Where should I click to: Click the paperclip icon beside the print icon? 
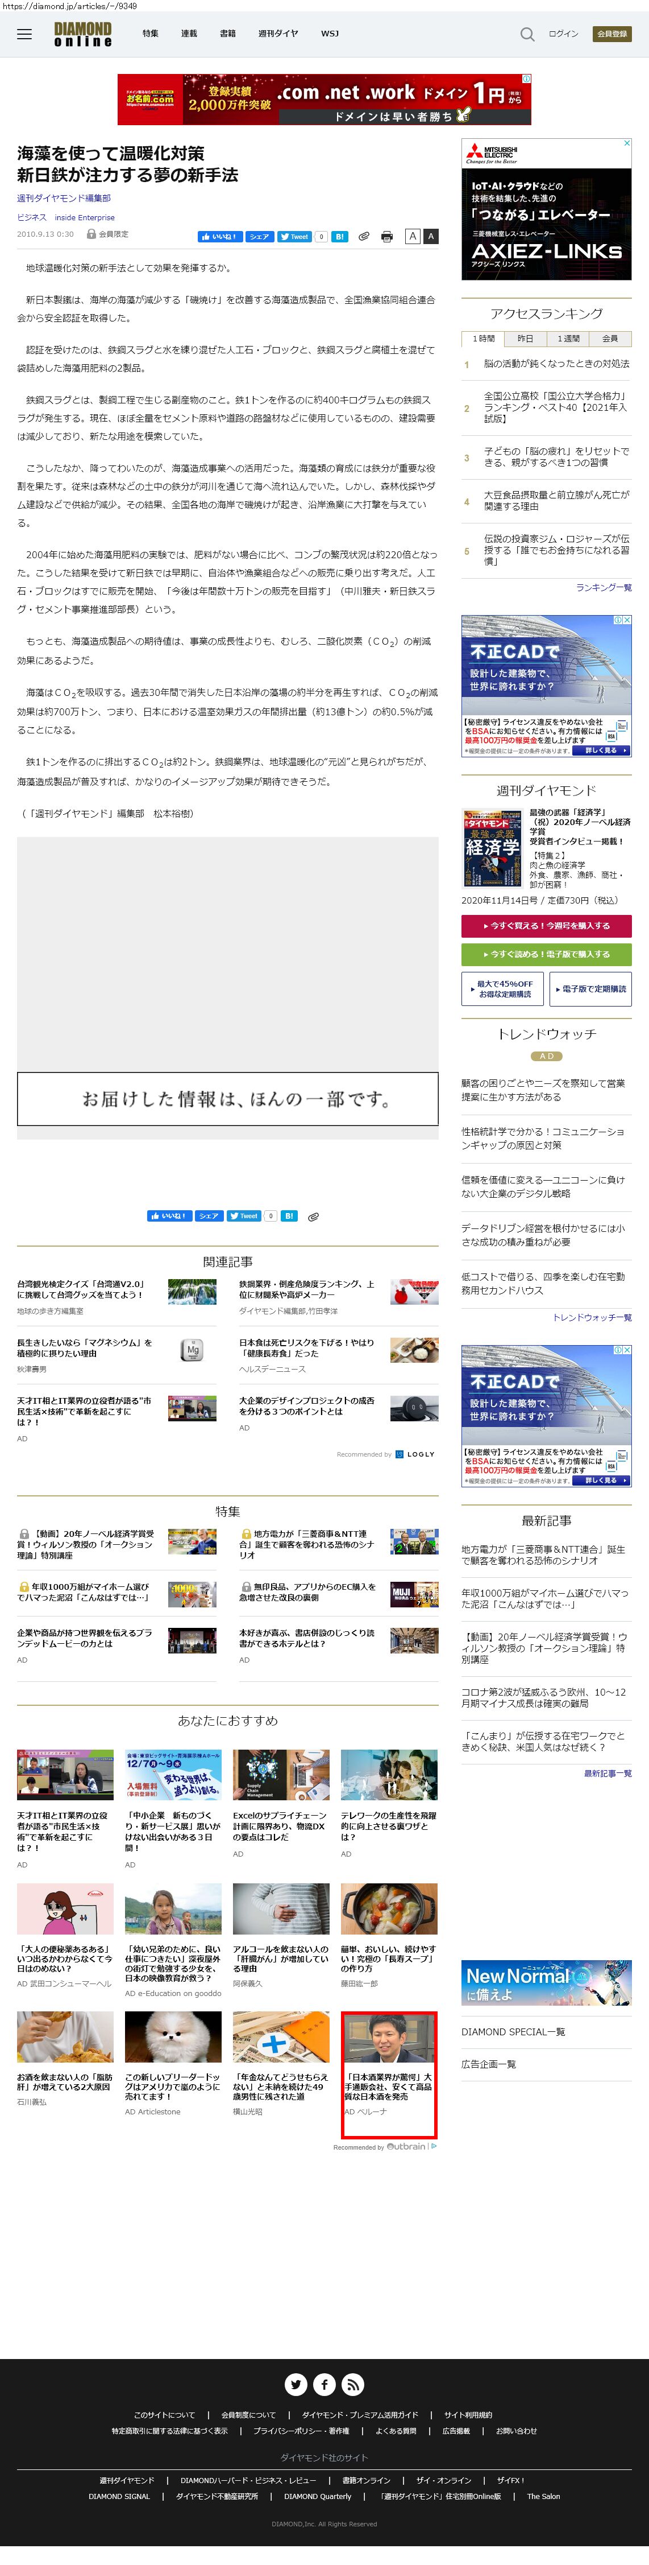coord(364,237)
